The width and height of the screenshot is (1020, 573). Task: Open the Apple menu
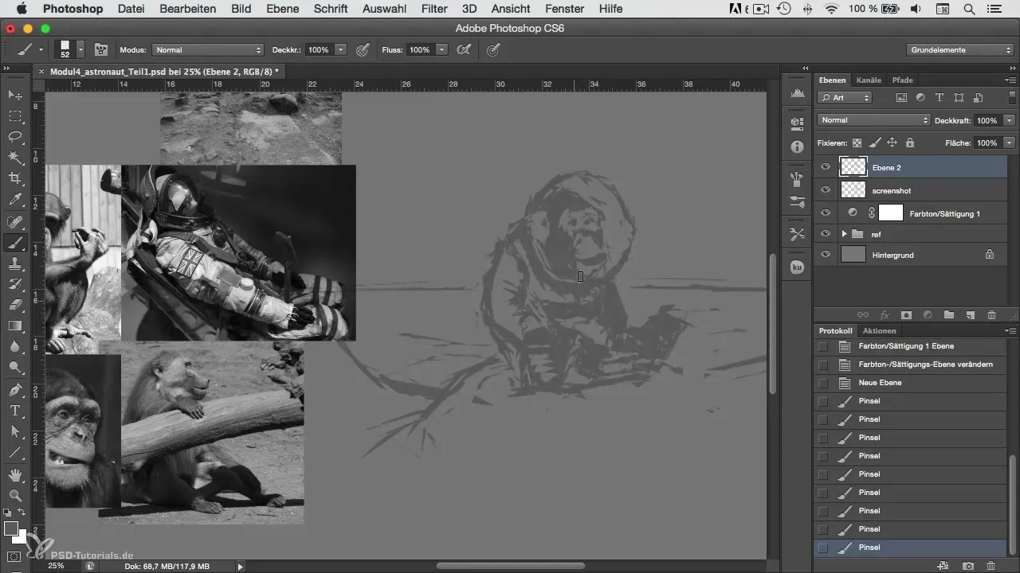(22, 9)
